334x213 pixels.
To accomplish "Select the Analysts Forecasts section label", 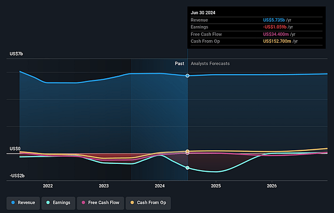I will pos(210,64).
